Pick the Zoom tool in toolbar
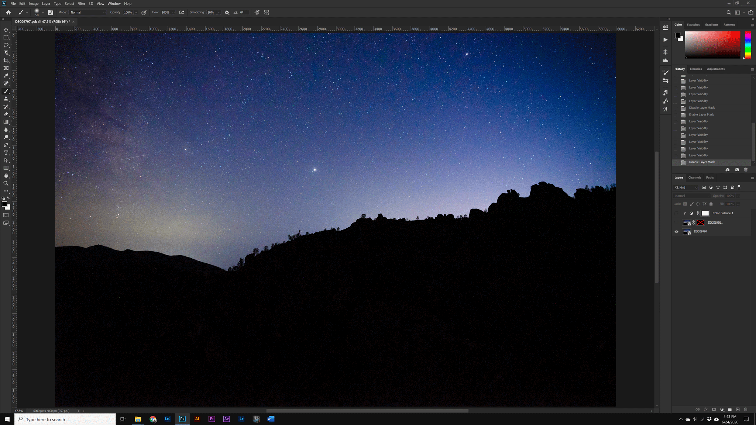 (x=6, y=183)
